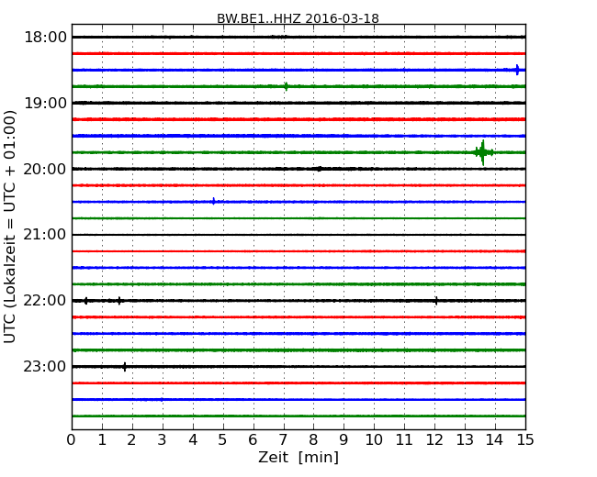Screen dimensions: 597x477
Task: Click the 19:00 time label
Action: tap(45, 103)
